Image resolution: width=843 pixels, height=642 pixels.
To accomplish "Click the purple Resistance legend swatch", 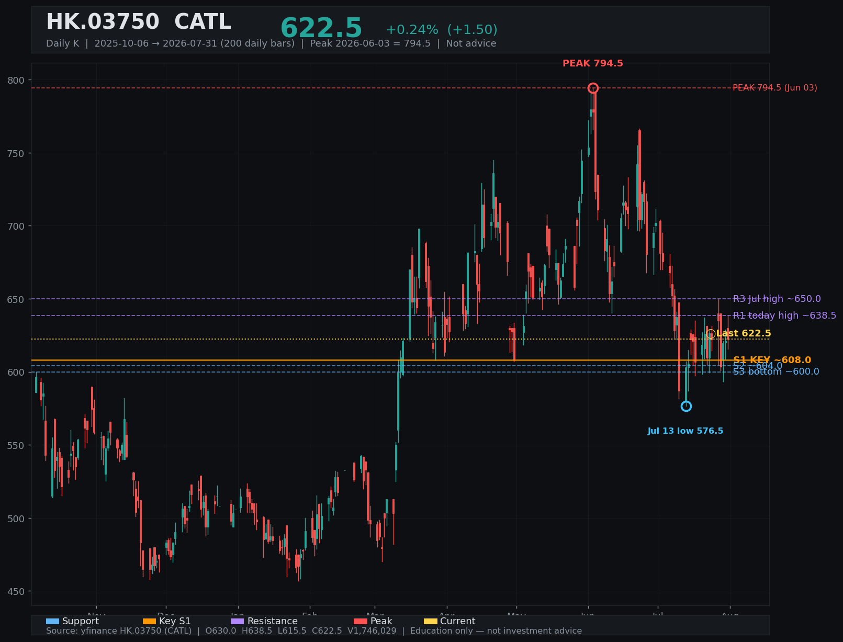I will tap(238, 622).
